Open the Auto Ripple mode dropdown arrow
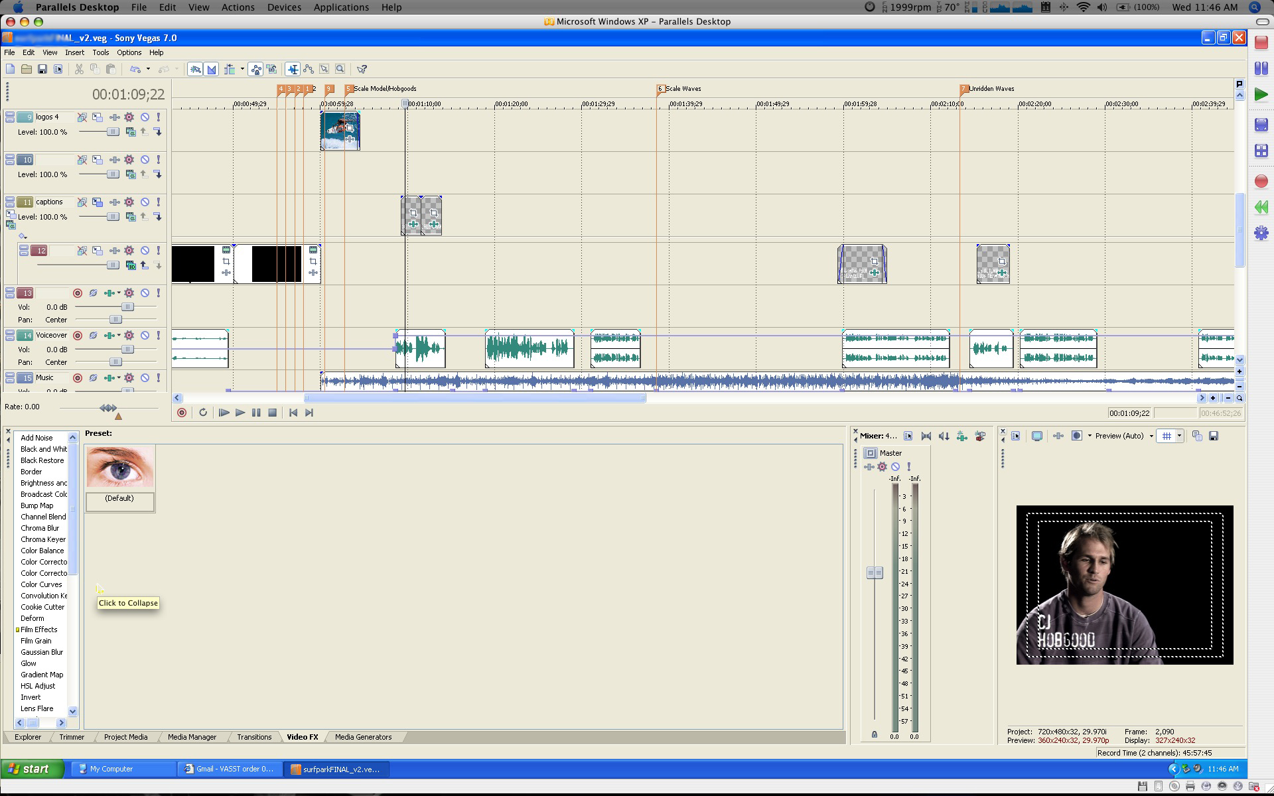This screenshot has width=1274, height=796. 242,69
